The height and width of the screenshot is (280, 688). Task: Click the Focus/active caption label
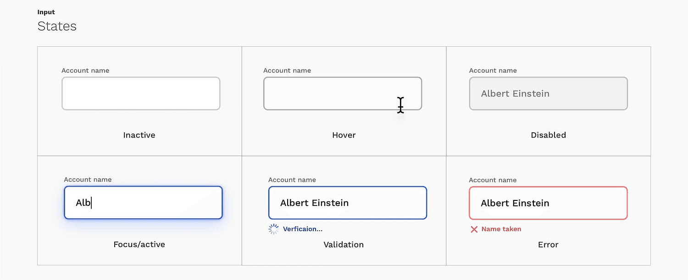(139, 244)
